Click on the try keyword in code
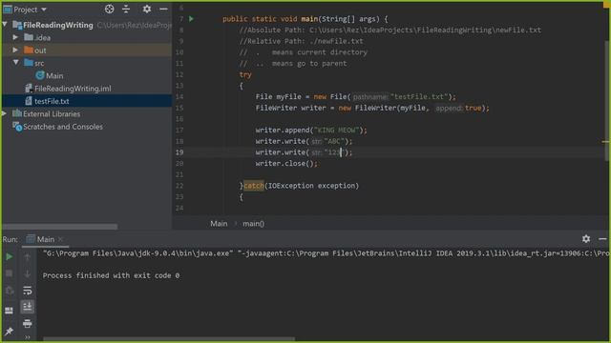 245,74
